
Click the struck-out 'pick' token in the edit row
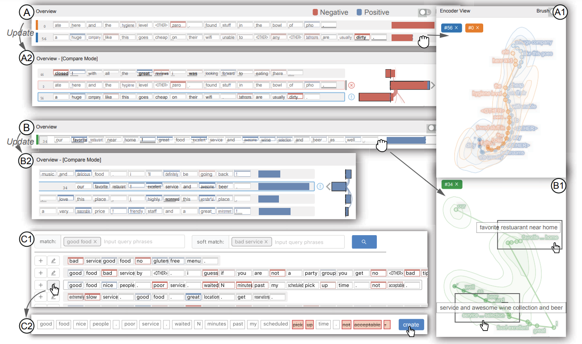[297, 324]
